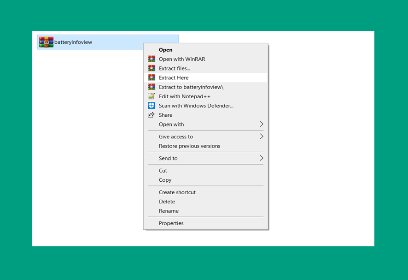This screenshot has height=280, width=408.
Task: Choose Scan with Windows Defender...
Action: click(205, 106)
